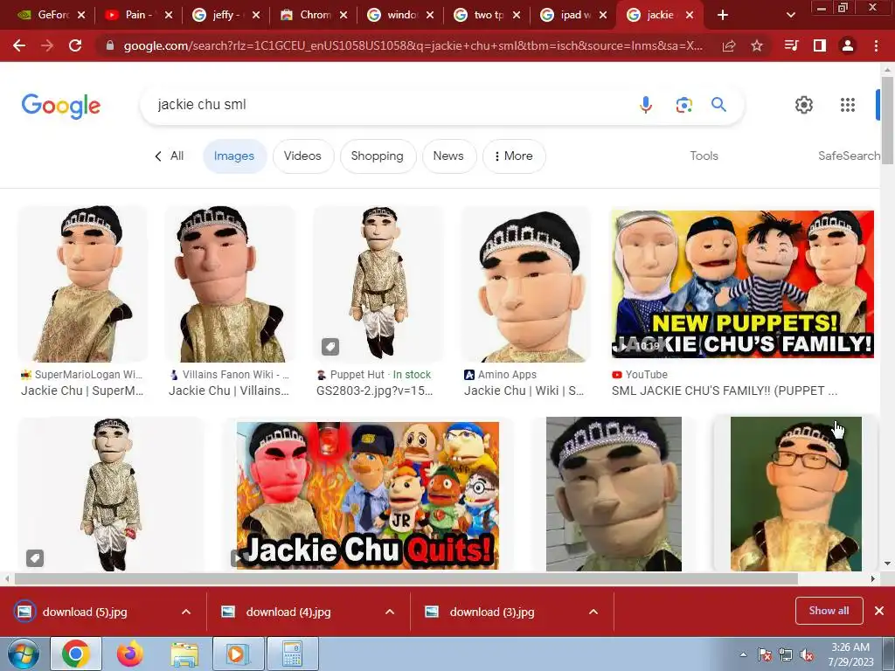Open the More search filters dropdown
The height and width of the screenshot is (671, 895).
pos(514,156)
